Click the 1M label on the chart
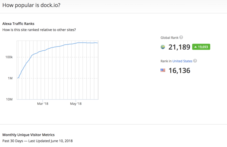This screenshot has width=227, height=147. [x=10, y=78]
